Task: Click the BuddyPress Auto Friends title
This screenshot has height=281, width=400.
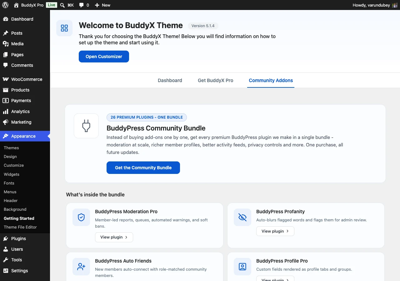Action: pos(123,261)
